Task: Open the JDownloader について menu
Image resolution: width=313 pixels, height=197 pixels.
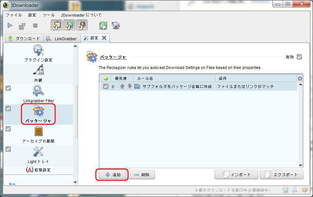Action: pos(81,15)
